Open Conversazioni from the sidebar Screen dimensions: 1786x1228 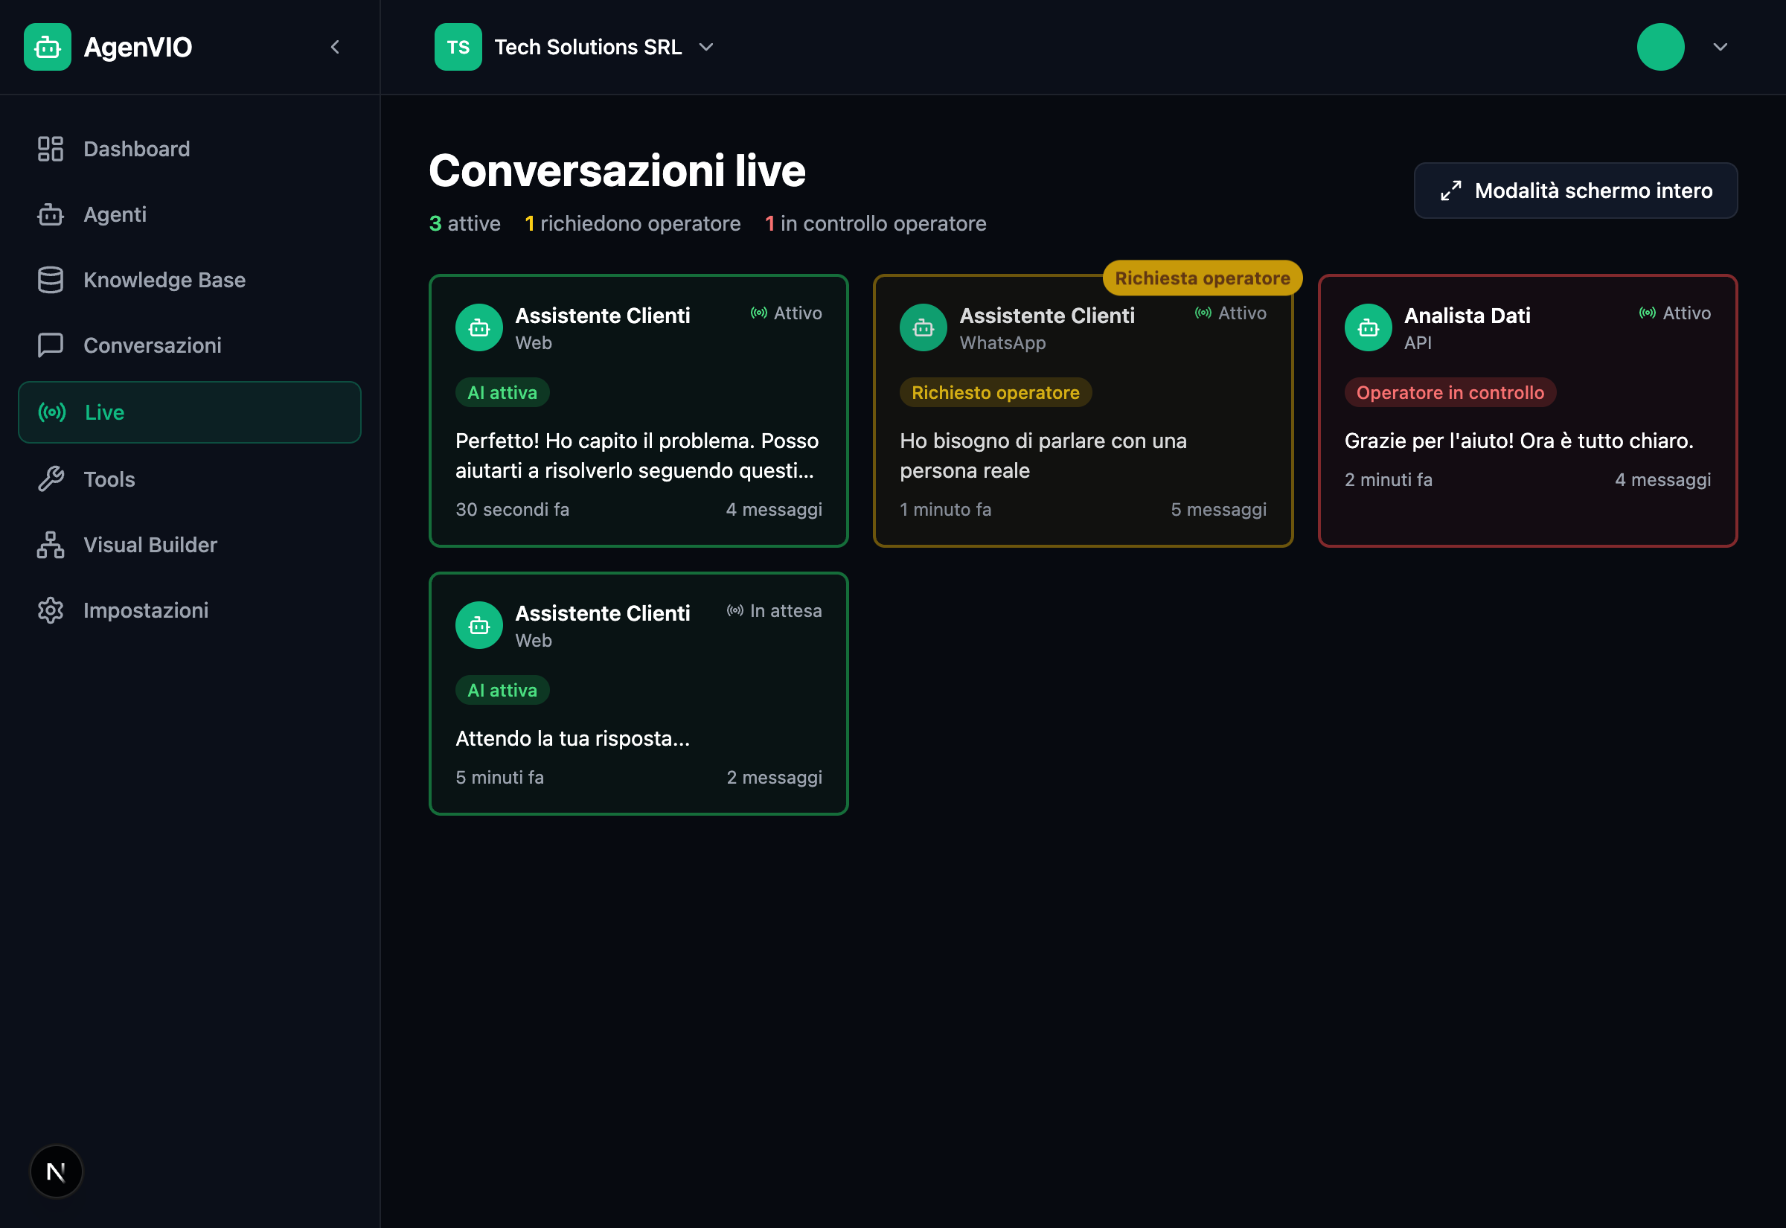(153, 345)
